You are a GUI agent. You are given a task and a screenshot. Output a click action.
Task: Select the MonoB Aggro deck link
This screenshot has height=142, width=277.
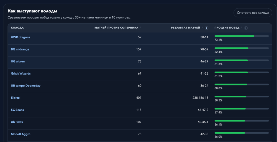pos(20,134)
